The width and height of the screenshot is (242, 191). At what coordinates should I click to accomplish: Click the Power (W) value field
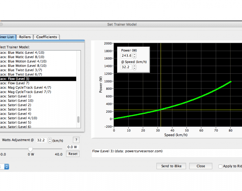tap(127, 56)
